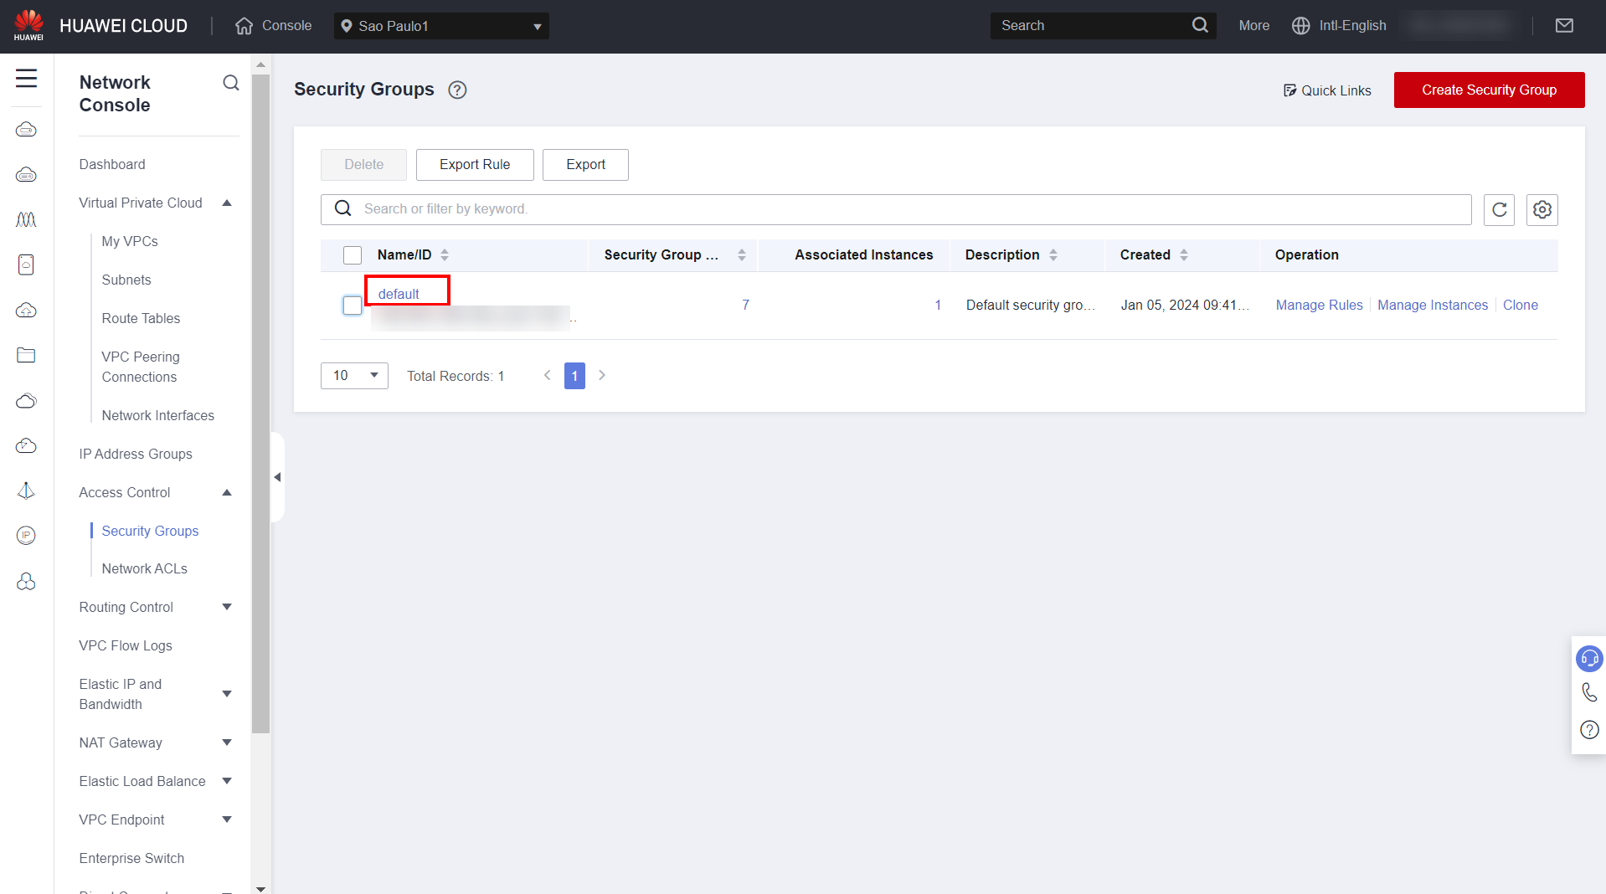Click the Create Security Group button

pos(1489,90)
